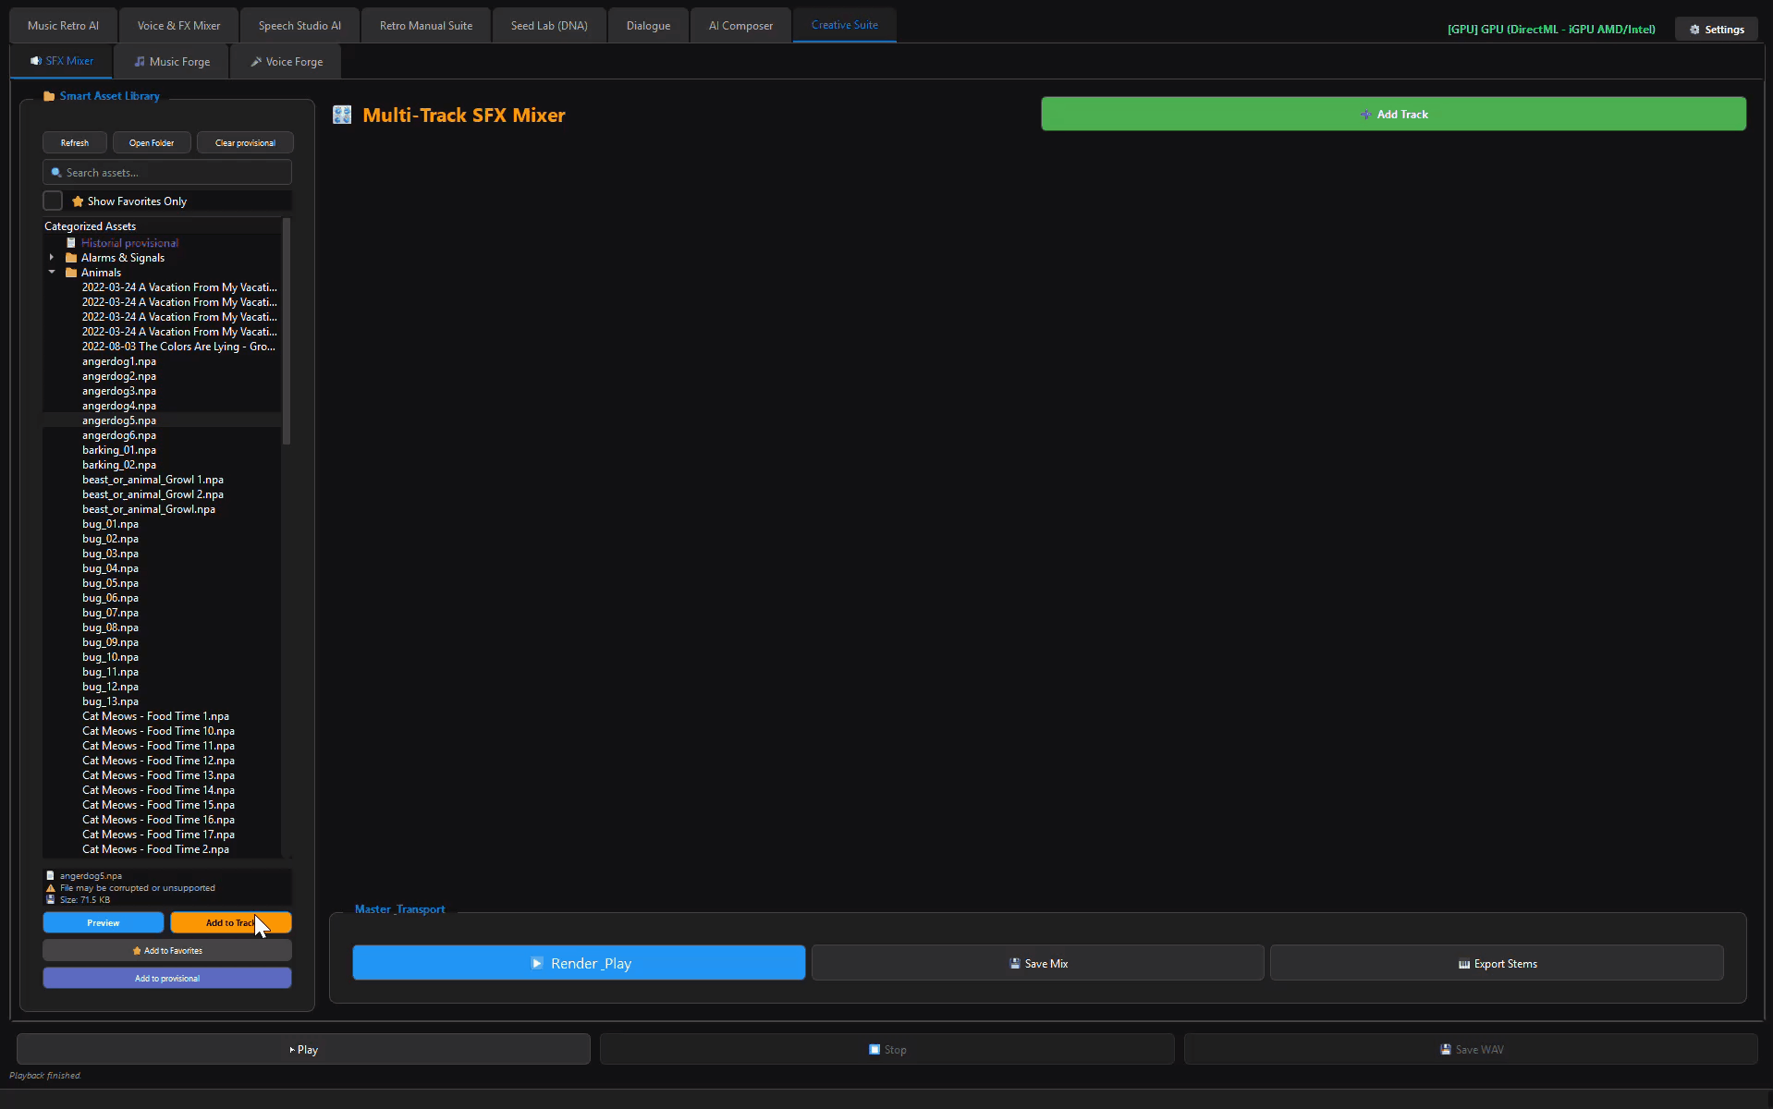Viewport: 1773px width, 1109px height.
Task: Click the orange Add to Track button
Action: click(231, 922)
